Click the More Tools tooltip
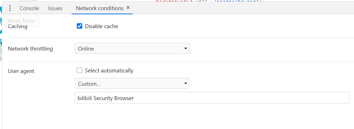 point(21,21)
